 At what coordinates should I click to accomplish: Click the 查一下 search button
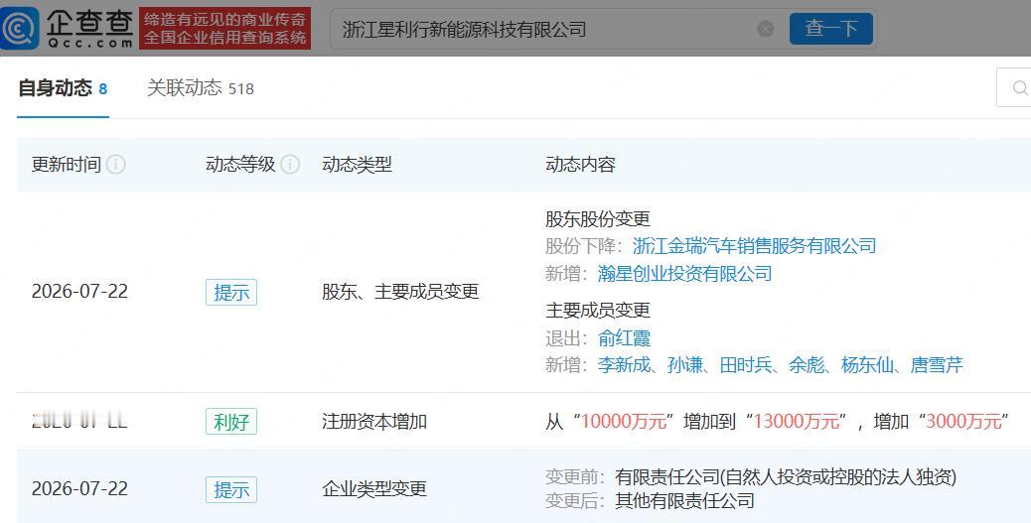point(831,29)
